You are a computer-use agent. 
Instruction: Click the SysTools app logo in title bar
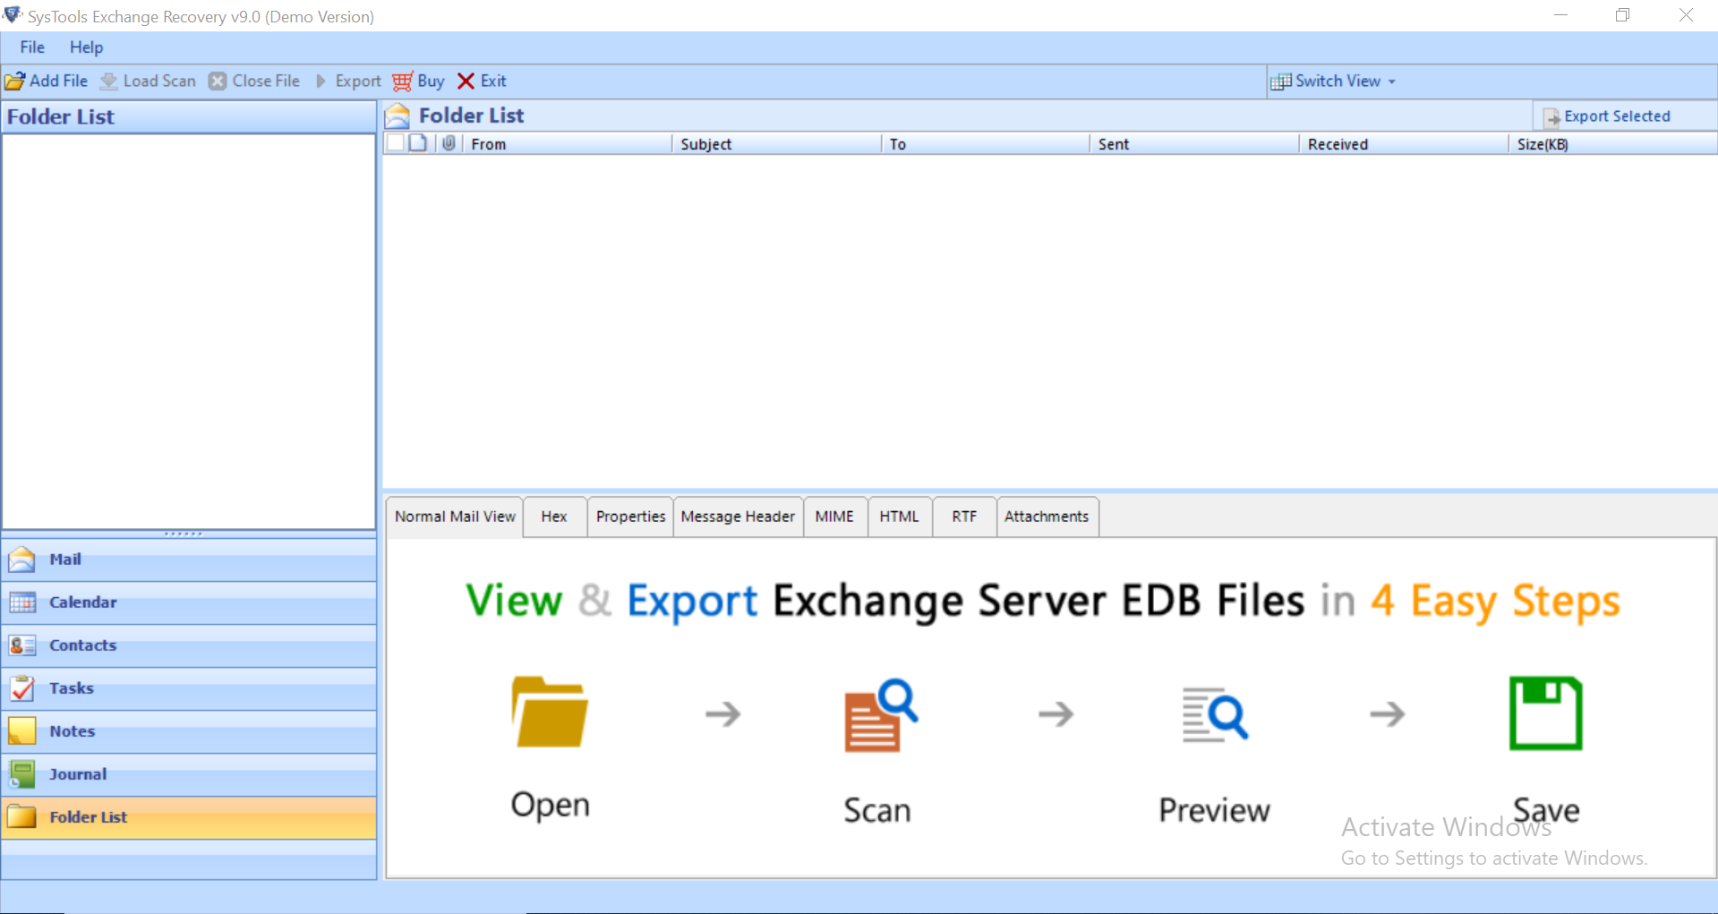coord(13,15)
